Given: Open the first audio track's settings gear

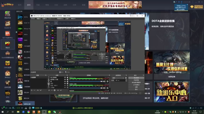Looking at the screenshot, I should click(x=107, y=81).
